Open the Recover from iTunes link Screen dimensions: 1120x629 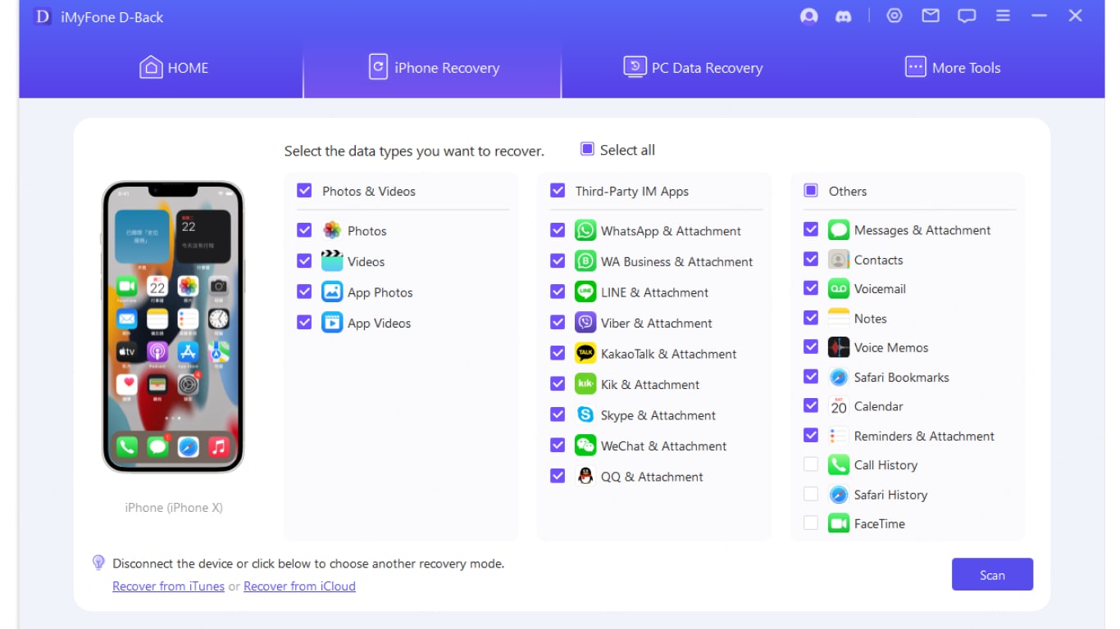pos(168,586)
